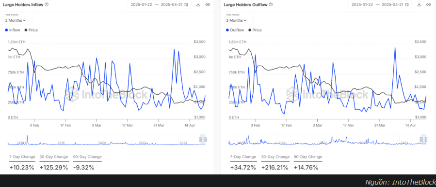Image resolution: width=436 pixels, height=187 pixels.
Task: Click the 1.25m ETH label in Inflow chart
Action: pyautogui.click(x=16, y=42)
